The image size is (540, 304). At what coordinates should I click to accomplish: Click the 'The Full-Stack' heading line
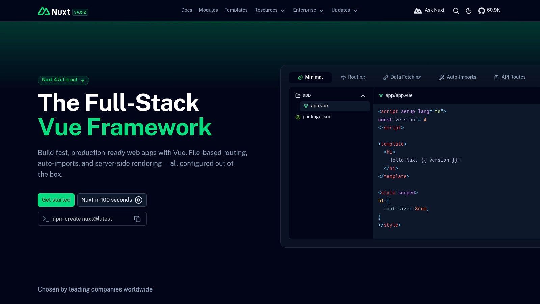pos(118,103)
